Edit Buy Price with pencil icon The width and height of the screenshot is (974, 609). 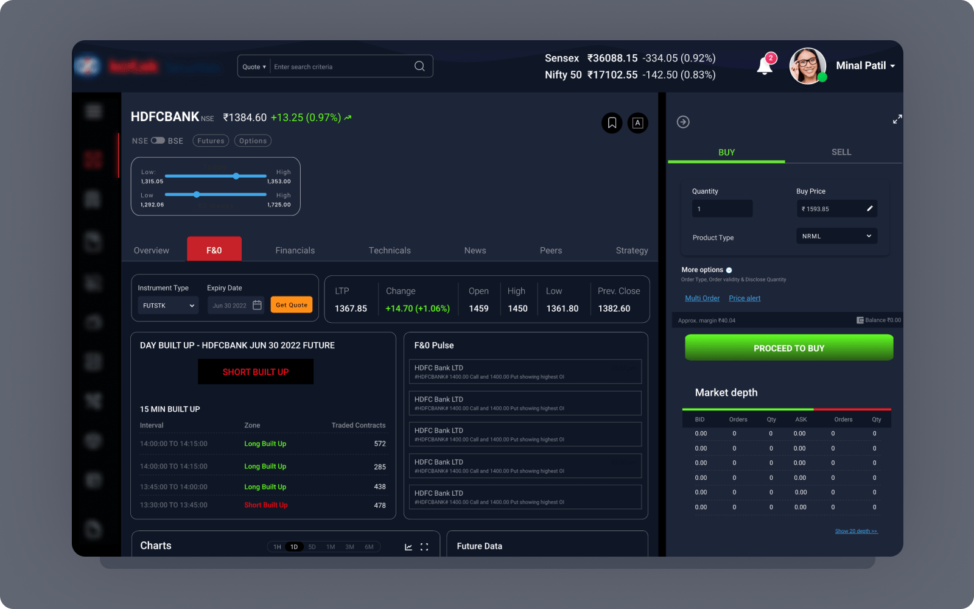click(x=870, y=208)
